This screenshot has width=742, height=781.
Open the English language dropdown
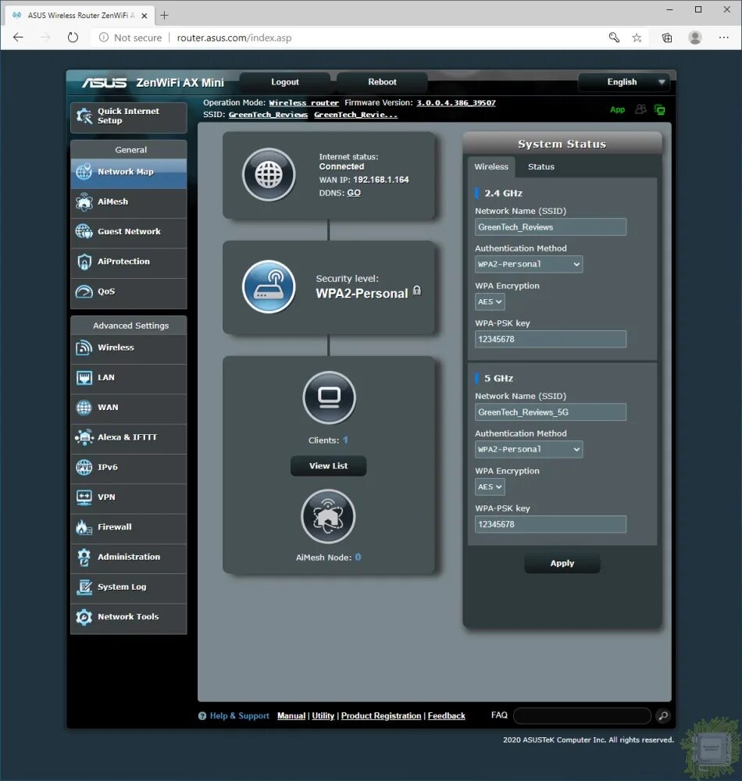(x=625, y=82)
